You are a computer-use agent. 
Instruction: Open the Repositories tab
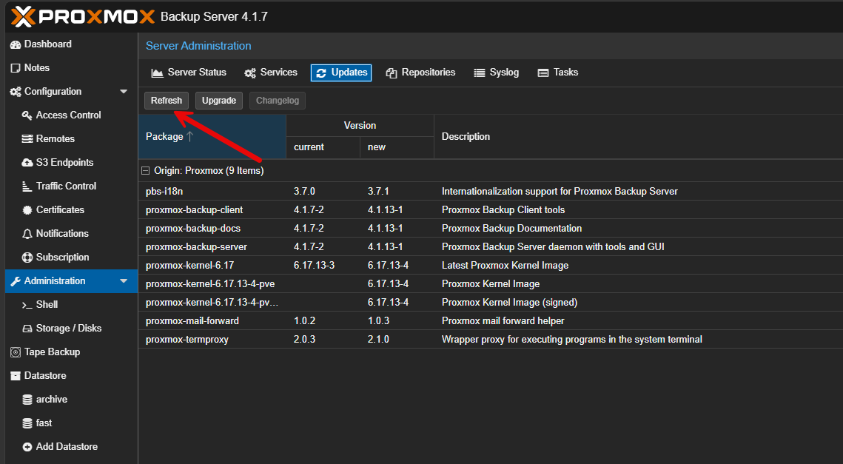[x=420, y=73]
